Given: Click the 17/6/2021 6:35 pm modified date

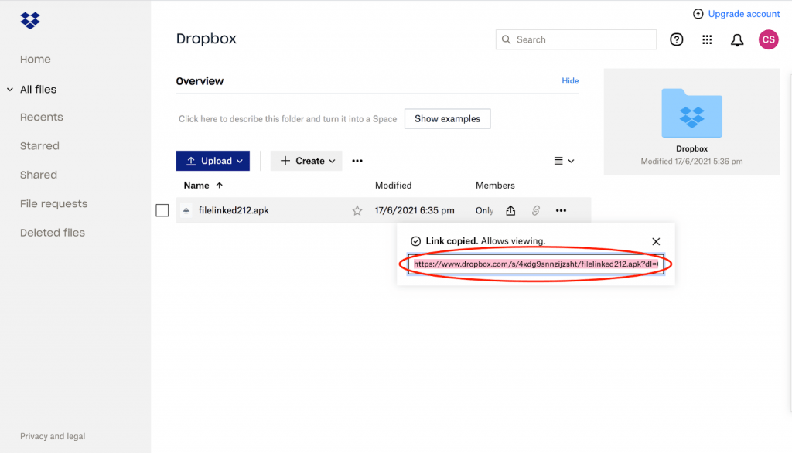Looking at the screenshot, I should [x=415, y=210].
